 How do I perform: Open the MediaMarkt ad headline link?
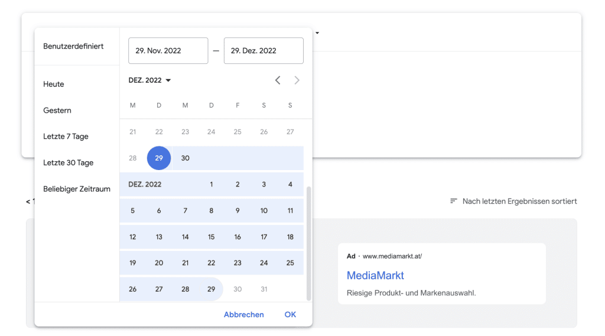point(375,276)
